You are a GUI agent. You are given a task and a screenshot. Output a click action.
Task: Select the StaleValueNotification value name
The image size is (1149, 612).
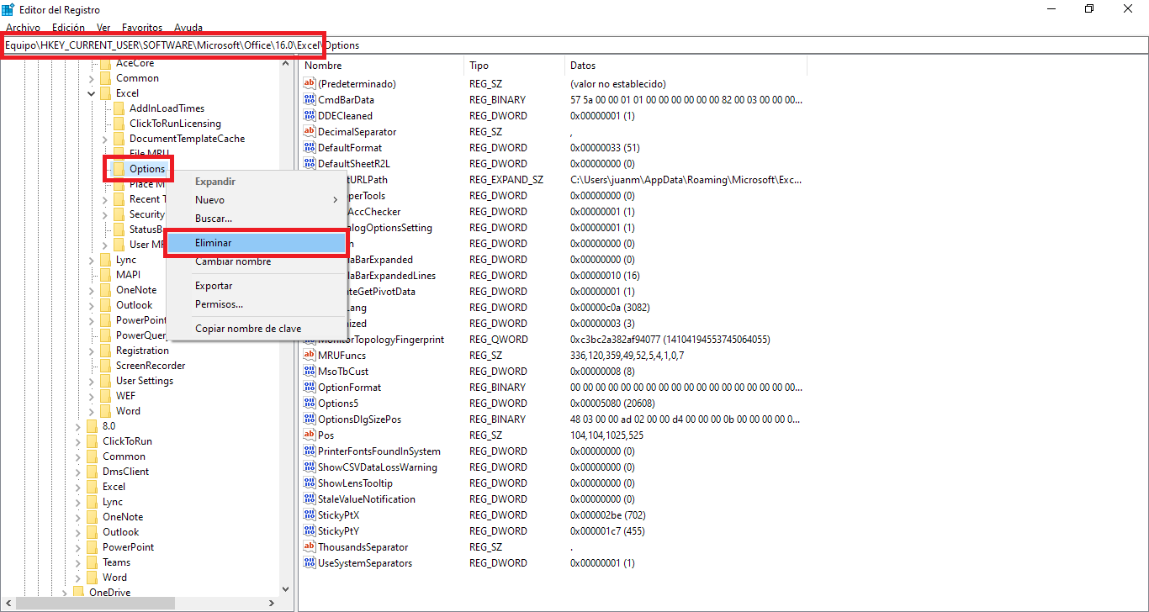(x=366, y=499)
